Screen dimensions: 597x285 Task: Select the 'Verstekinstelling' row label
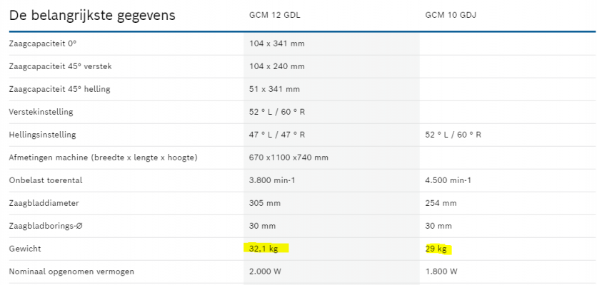pyautogui.click(x=41, y=112)
